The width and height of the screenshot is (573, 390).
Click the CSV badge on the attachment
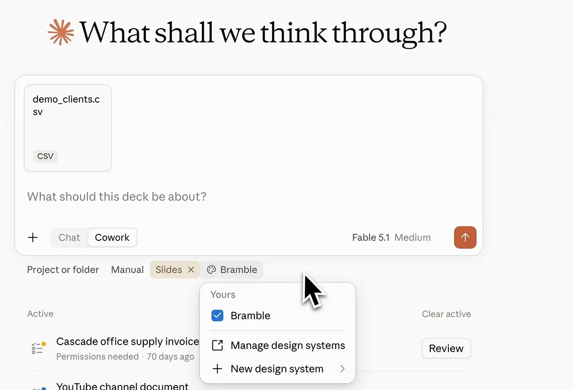[45, 156]
